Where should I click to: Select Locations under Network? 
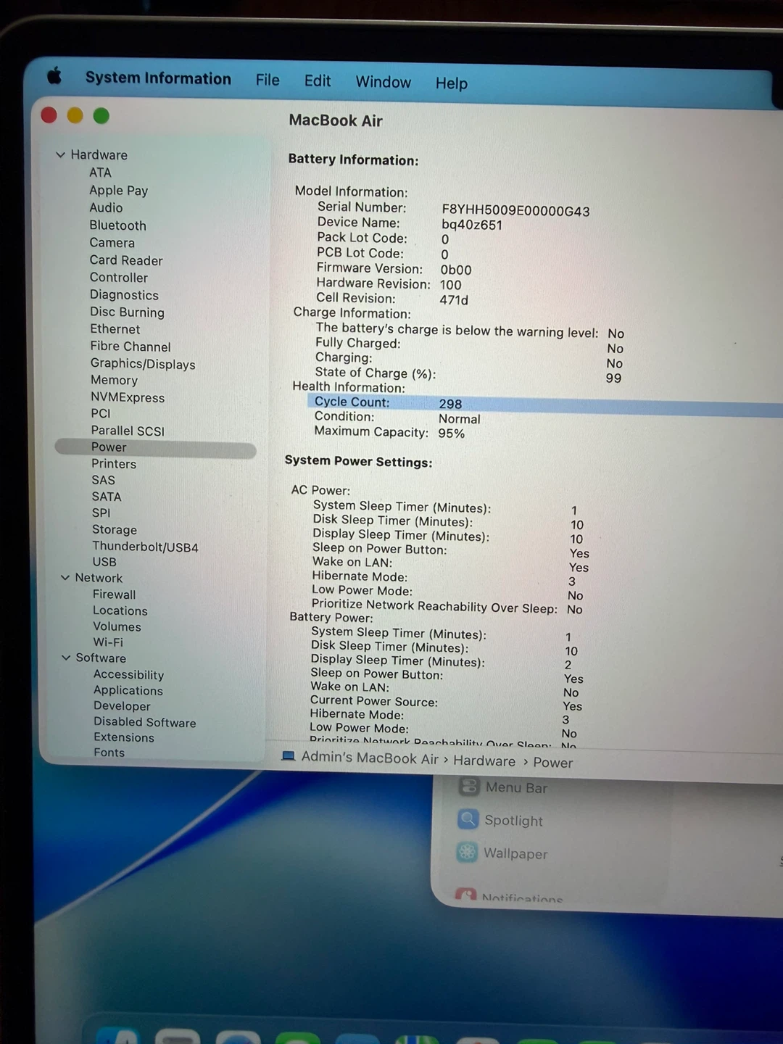[120, 610]
